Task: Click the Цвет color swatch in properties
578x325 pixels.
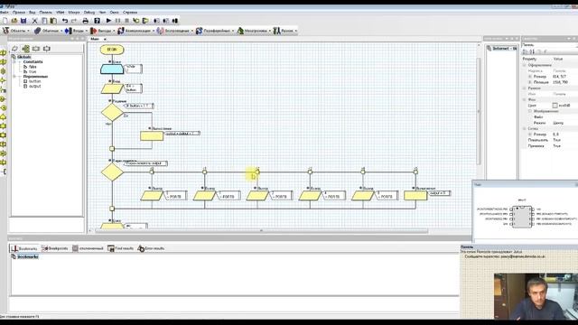Action: point(555,106)
